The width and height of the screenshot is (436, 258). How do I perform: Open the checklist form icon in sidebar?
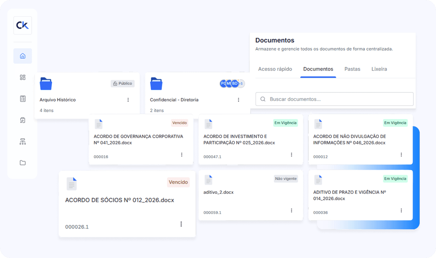pyautogui.click(x=23, y=99)
